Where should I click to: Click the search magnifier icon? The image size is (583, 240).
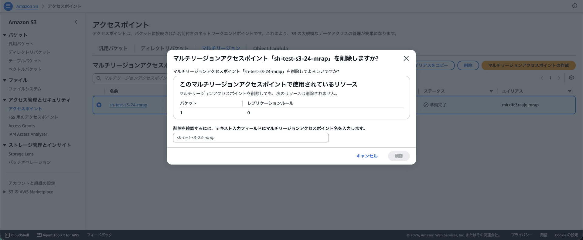[99, 78]
